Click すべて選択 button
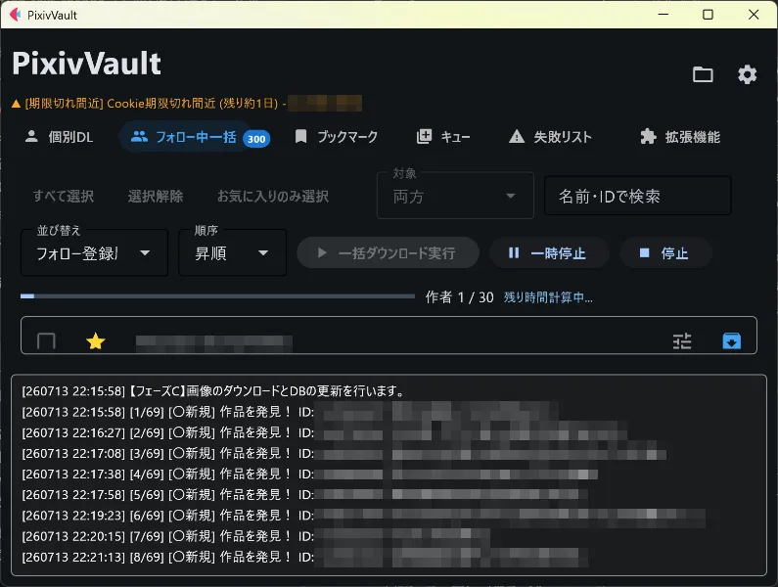778x587 pixels. 64,196
